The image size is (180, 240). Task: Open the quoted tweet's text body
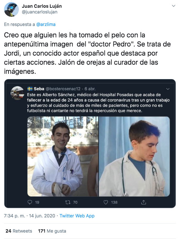point(98,102)
